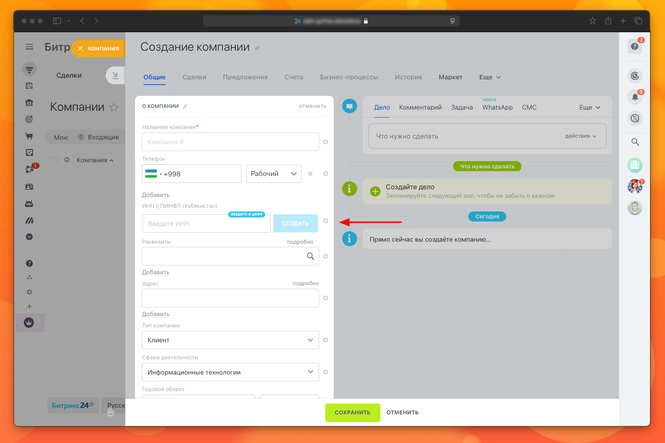Open the user avatar with badge in right panel
Image resolution: width=665 pixels, height=443 pixels.
pyautogui.click(x=635, y=186)
